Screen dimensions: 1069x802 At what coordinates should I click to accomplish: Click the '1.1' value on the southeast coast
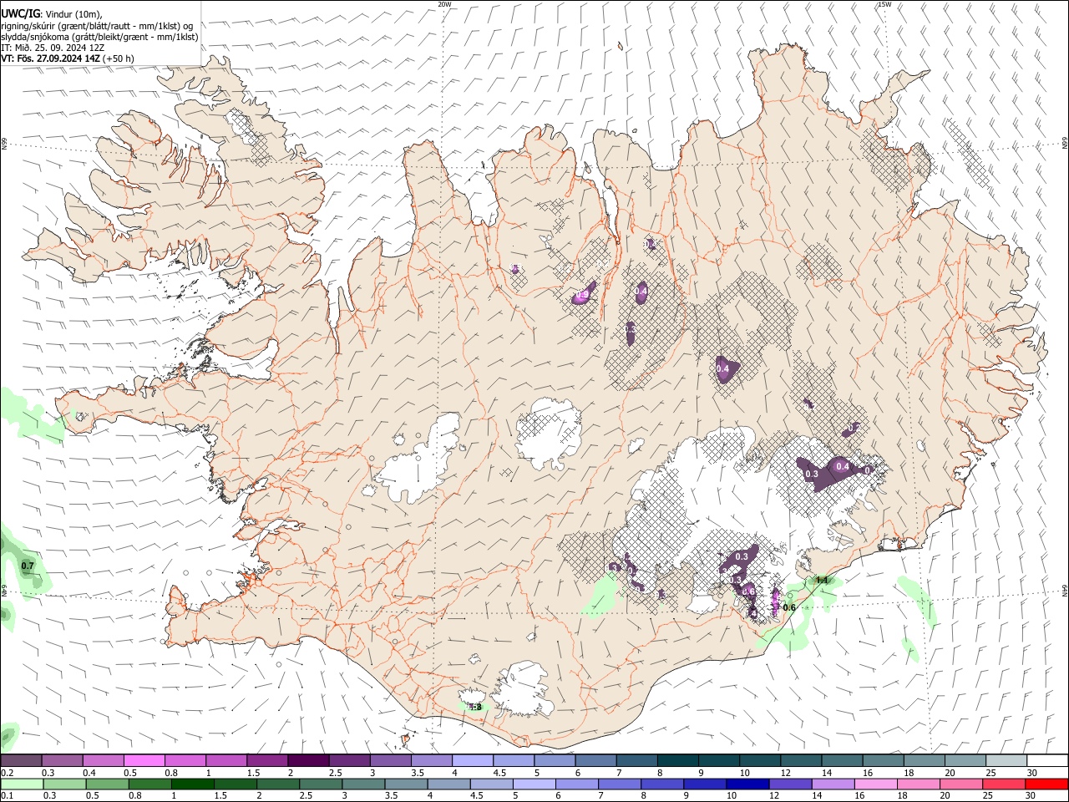[821, 580]
